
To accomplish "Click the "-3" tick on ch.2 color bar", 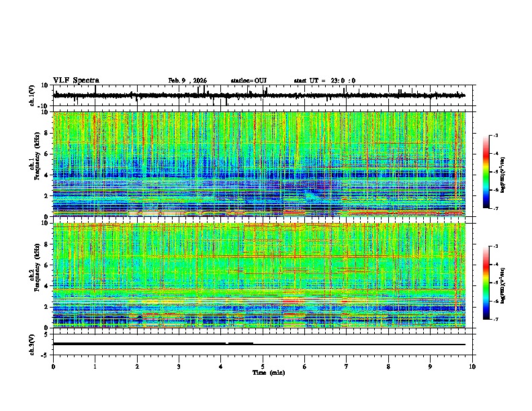I will coord(496,246).
